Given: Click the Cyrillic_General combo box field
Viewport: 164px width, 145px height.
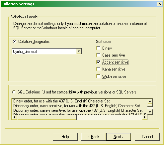Looking at the screenshot, I should (x=47, y=51).
